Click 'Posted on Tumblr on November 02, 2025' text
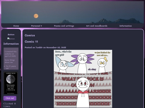Image resolution: width=145 pixels, height=108 pixels. pos(45,47)
